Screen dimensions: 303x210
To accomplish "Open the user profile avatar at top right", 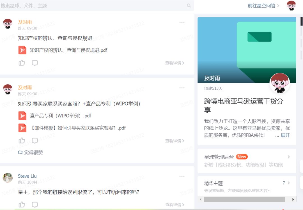I will point(291,6).
